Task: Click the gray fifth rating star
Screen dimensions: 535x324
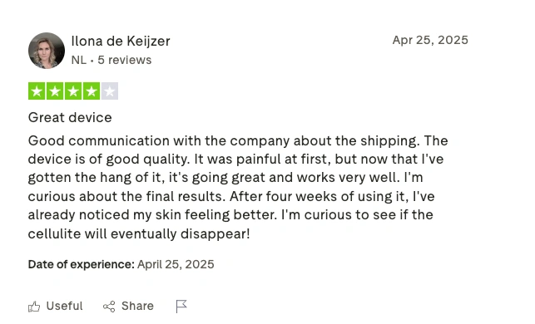Action: pyautogui.click(x=110, y=91)
